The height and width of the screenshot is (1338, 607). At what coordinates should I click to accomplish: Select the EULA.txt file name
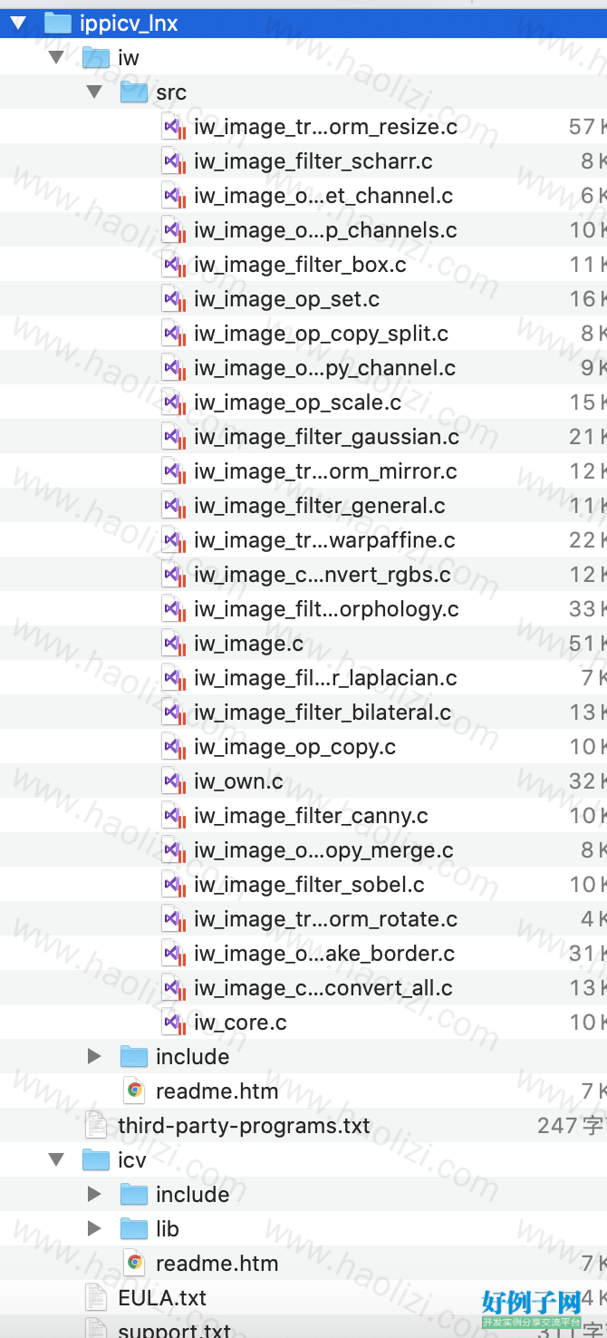click(162, 1298)
